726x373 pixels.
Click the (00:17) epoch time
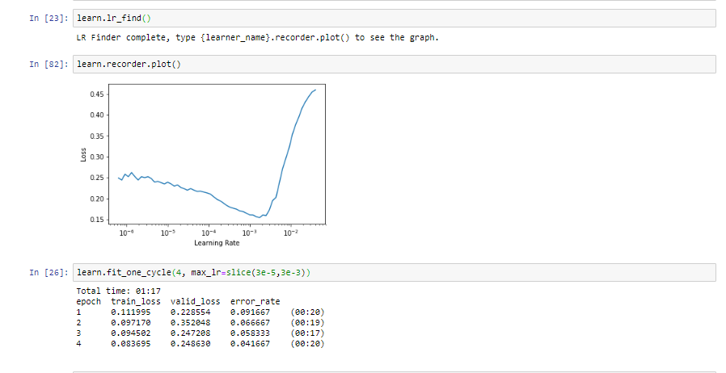click(307, 333)
